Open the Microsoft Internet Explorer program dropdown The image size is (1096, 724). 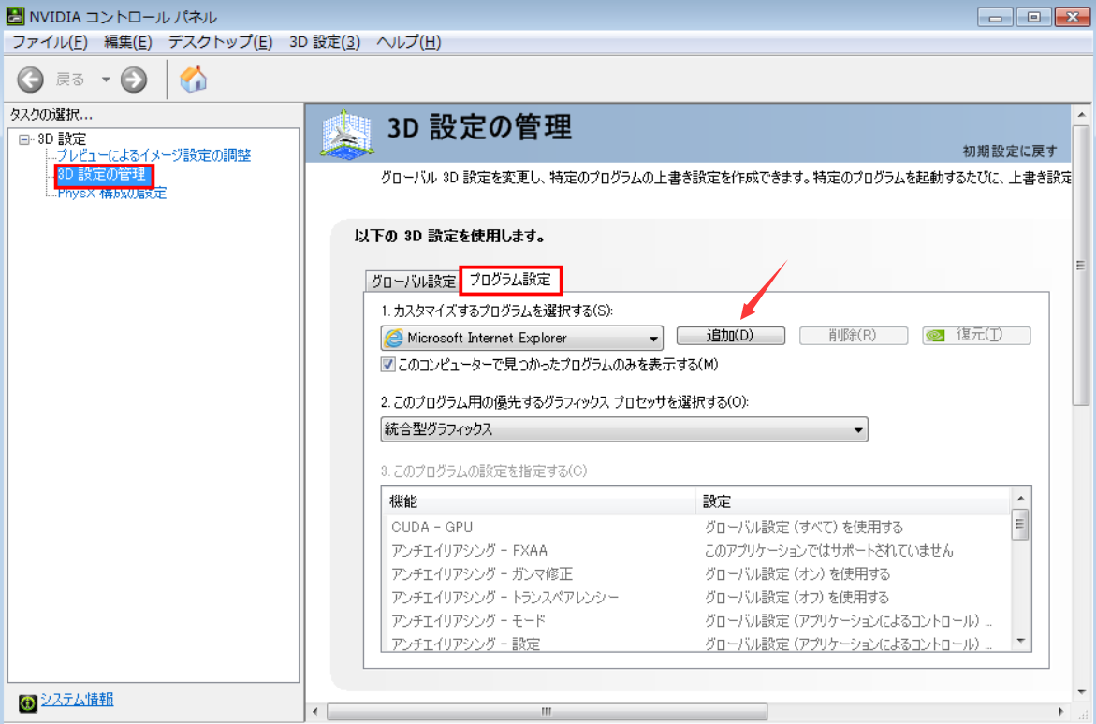click(521, 339)
